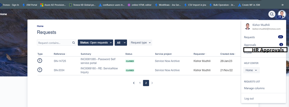The image size is (289, 107).
Task: Open Approvals in the profile menu
Action: click(250, 45)
